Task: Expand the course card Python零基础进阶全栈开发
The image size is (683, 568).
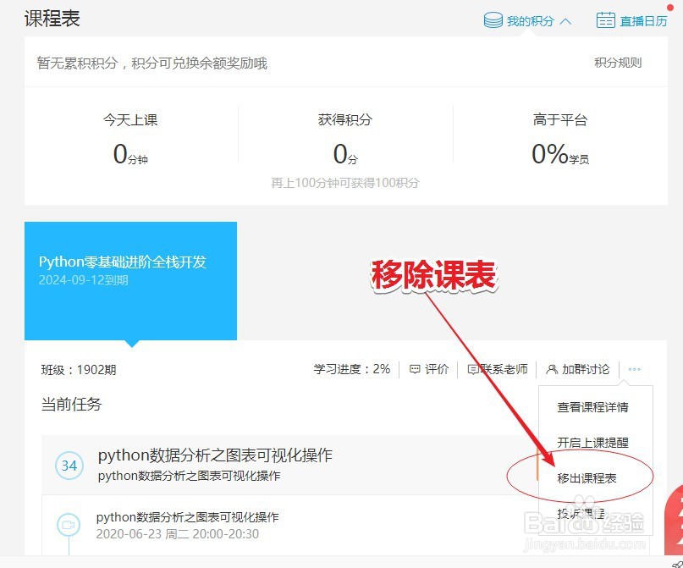Action: coord(130,279)
